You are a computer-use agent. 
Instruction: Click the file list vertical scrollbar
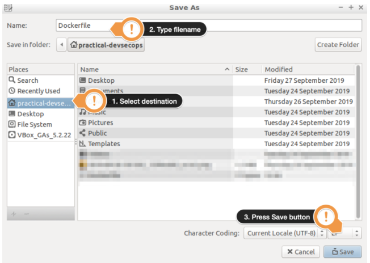point(358,142)
